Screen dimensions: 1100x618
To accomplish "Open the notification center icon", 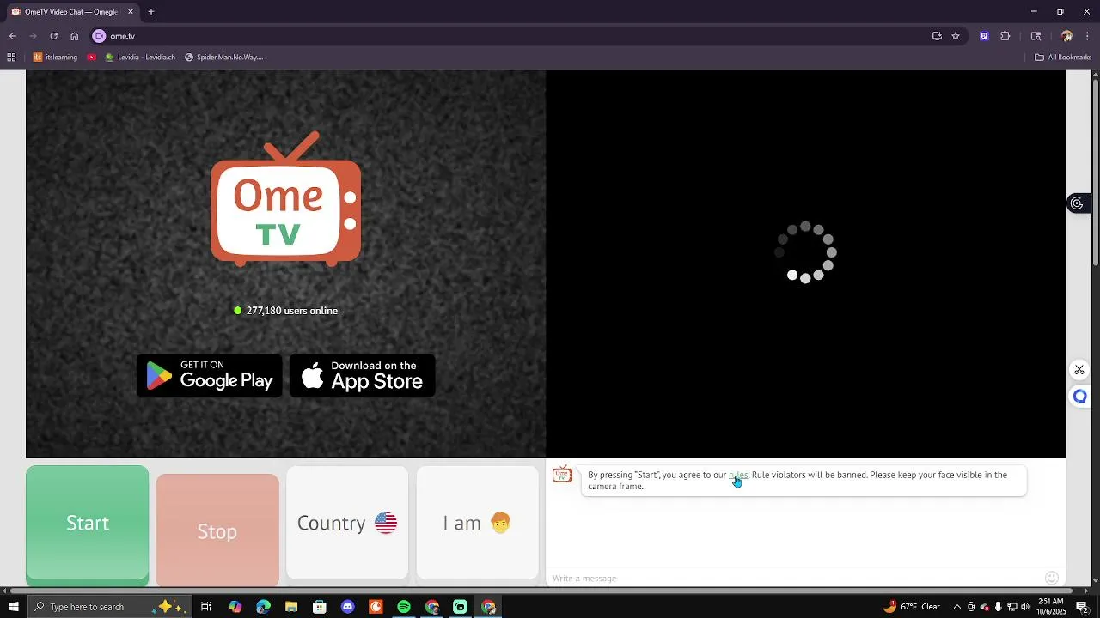I will (x=1083, y=607).
